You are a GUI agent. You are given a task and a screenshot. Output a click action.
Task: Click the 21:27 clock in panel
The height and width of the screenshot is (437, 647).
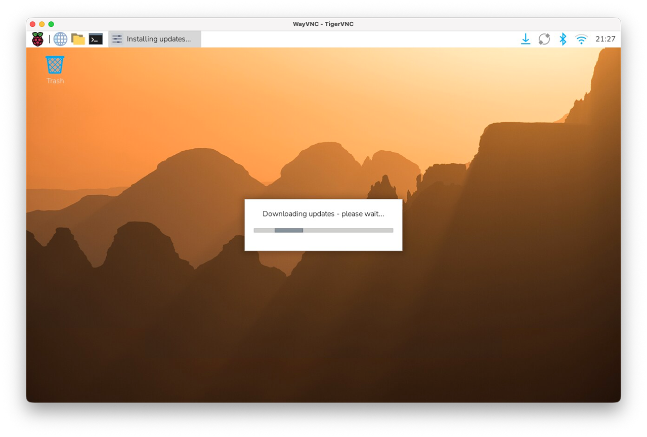(606, 39)
